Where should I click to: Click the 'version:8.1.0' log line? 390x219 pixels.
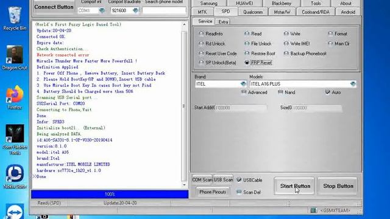point(51,146)
